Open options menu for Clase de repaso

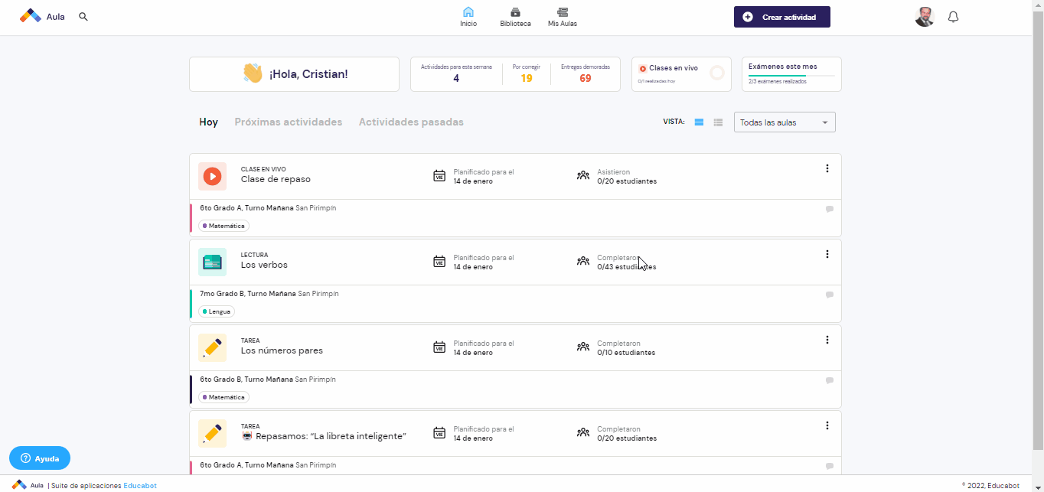click(827, 168)
